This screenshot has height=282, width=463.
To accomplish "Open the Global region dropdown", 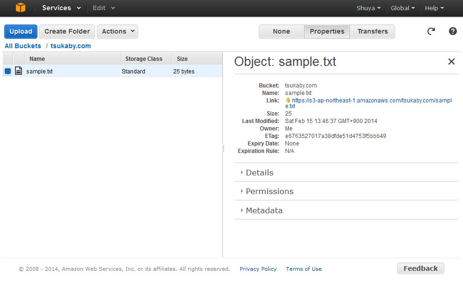I will (x=403, y=8).
